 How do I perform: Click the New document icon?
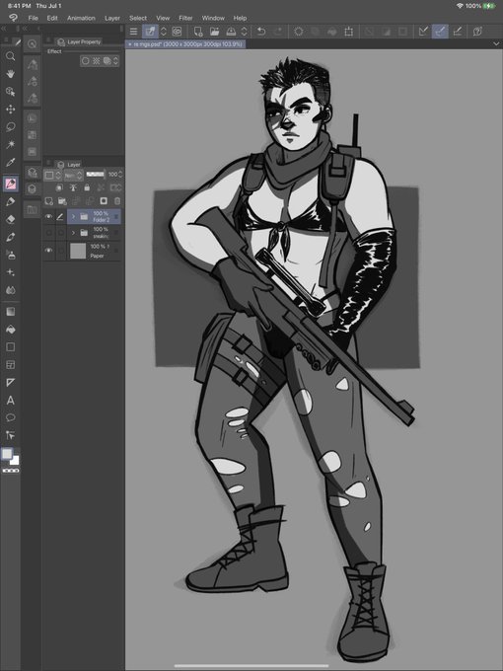coord(197,32)
